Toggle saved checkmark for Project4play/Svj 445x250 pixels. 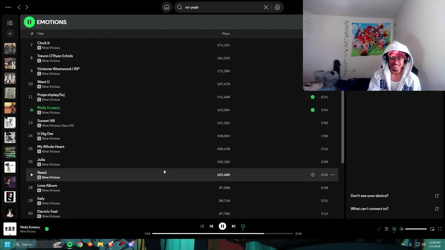313,97
